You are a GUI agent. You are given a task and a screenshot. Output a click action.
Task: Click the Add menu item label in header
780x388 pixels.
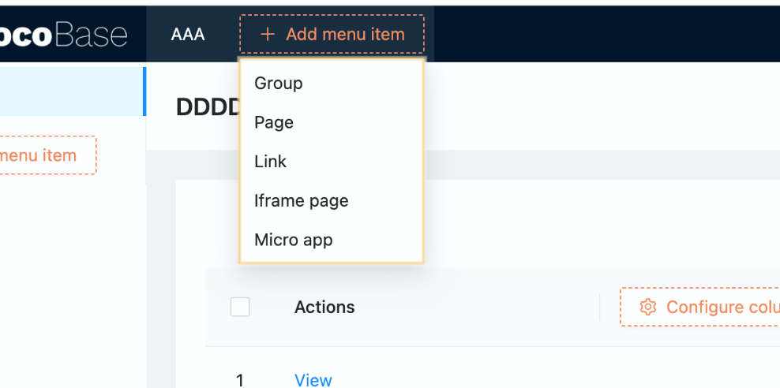[345, 34]
